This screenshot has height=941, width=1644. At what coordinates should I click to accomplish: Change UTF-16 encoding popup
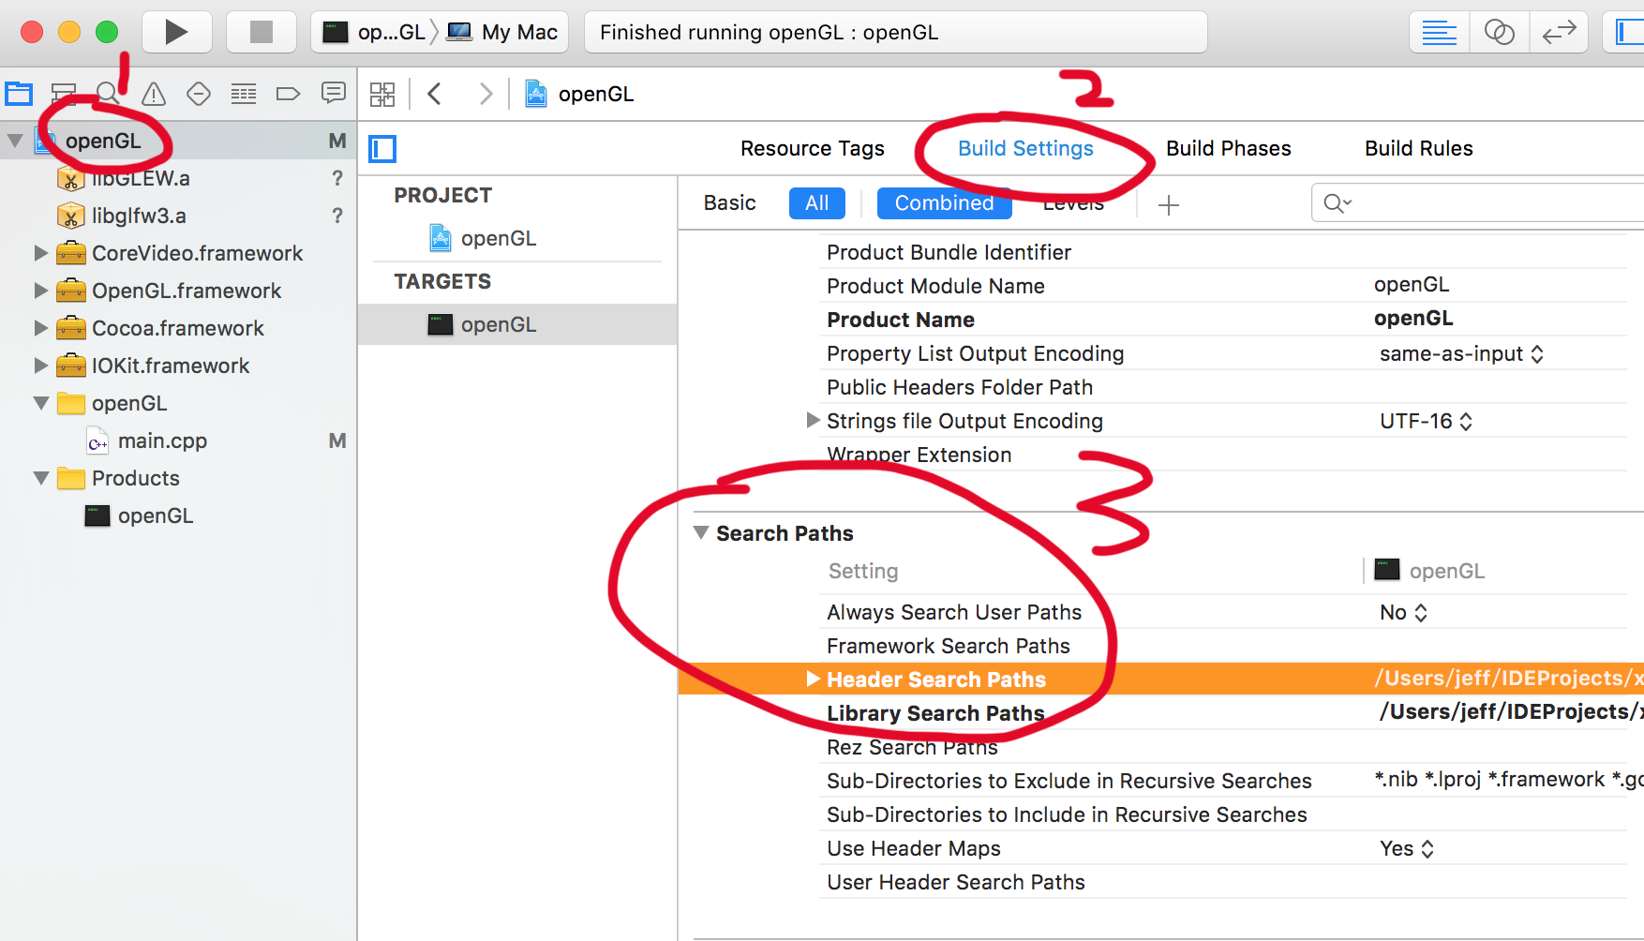(x=1427, y=422)
